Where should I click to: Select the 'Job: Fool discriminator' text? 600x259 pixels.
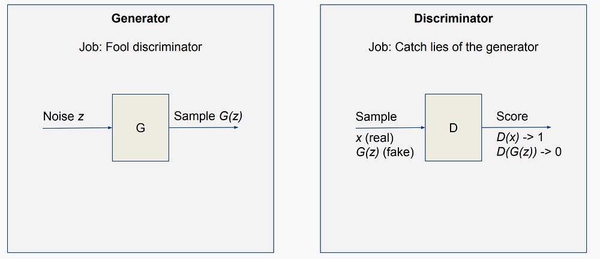pyautogui.click(x=140, y=47)
